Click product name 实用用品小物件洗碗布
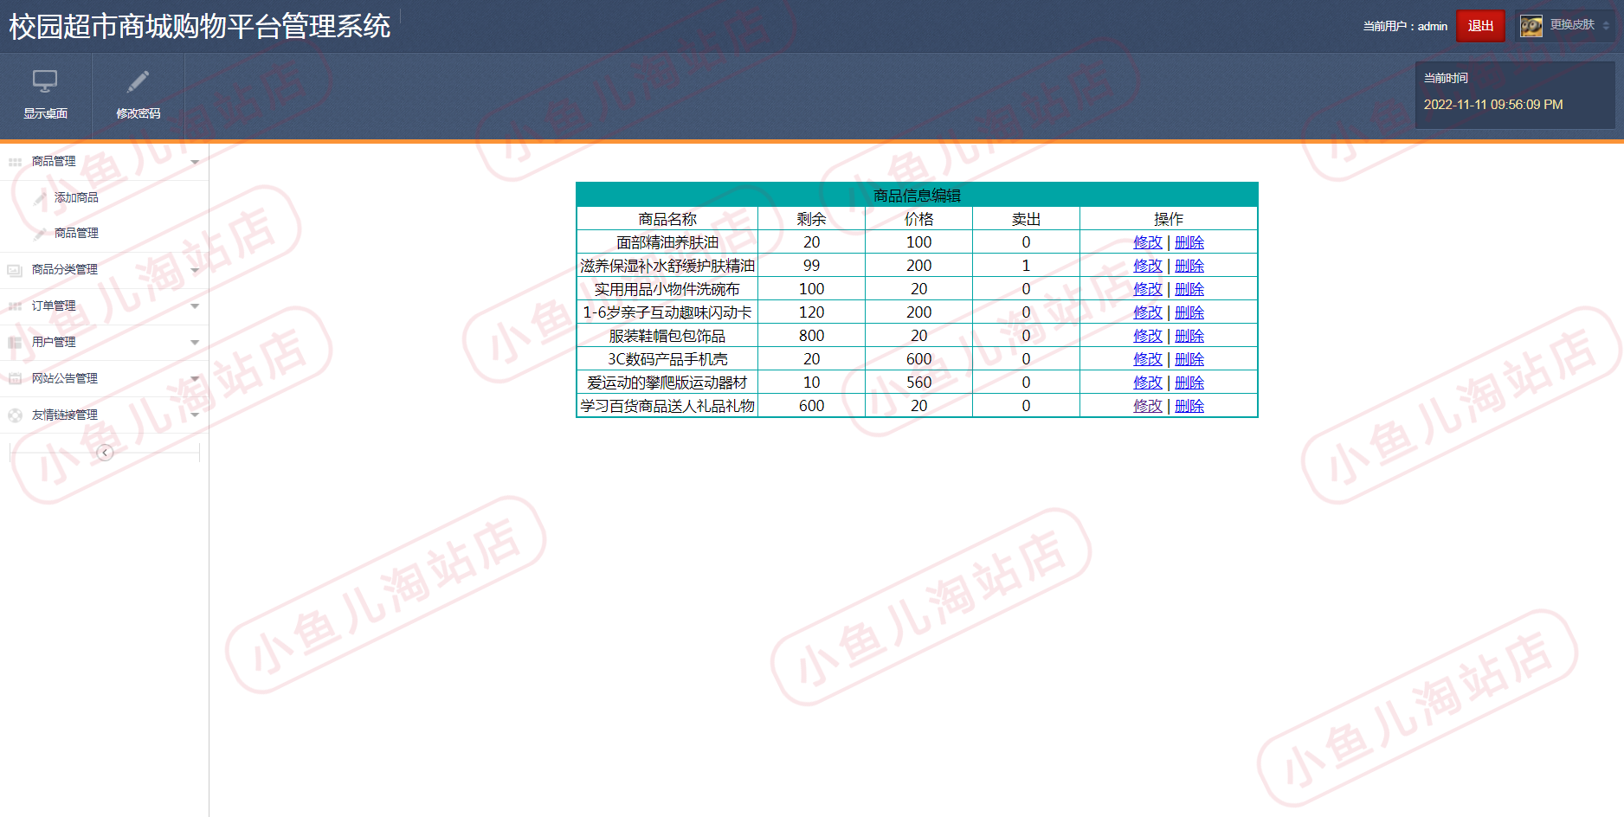This screenshot has width=1624, height=817. click(667, 289)
